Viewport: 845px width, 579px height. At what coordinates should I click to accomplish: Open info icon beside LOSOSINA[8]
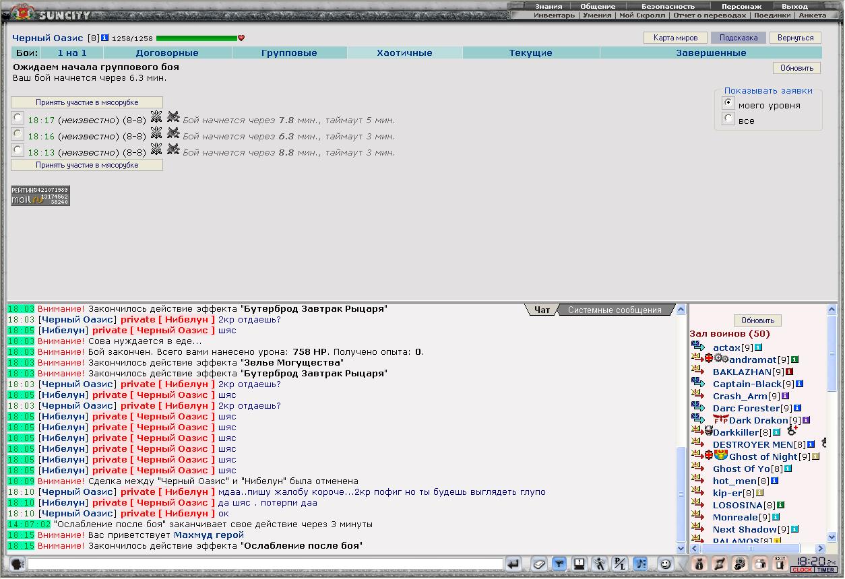(780, 505)
